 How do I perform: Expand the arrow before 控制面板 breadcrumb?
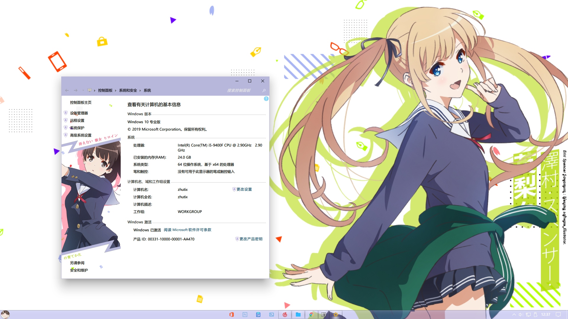click(x=95, y=90)
